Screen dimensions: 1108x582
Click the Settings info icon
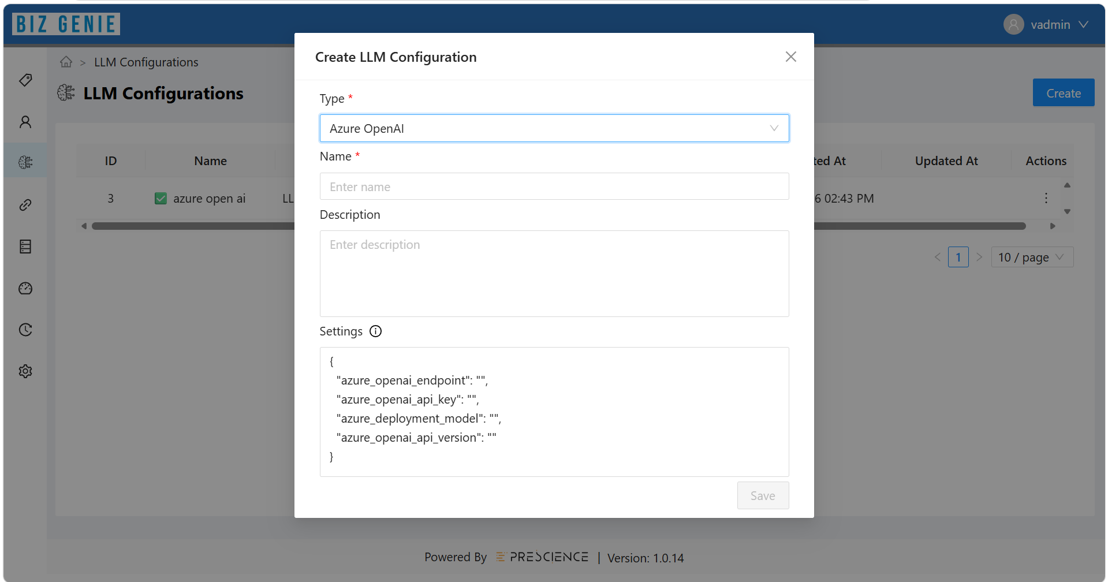pyautogui.click(x=376, y=331)
